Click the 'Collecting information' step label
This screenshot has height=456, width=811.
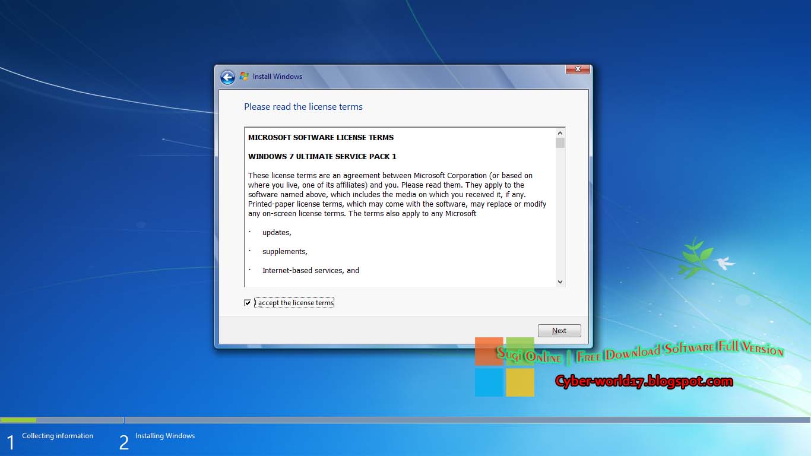pyautogui.click(x=58, y=436)
